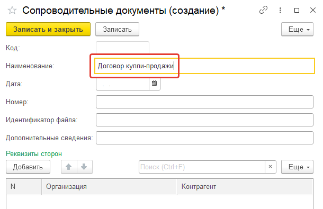Maximize the document window

pos(297,10)
